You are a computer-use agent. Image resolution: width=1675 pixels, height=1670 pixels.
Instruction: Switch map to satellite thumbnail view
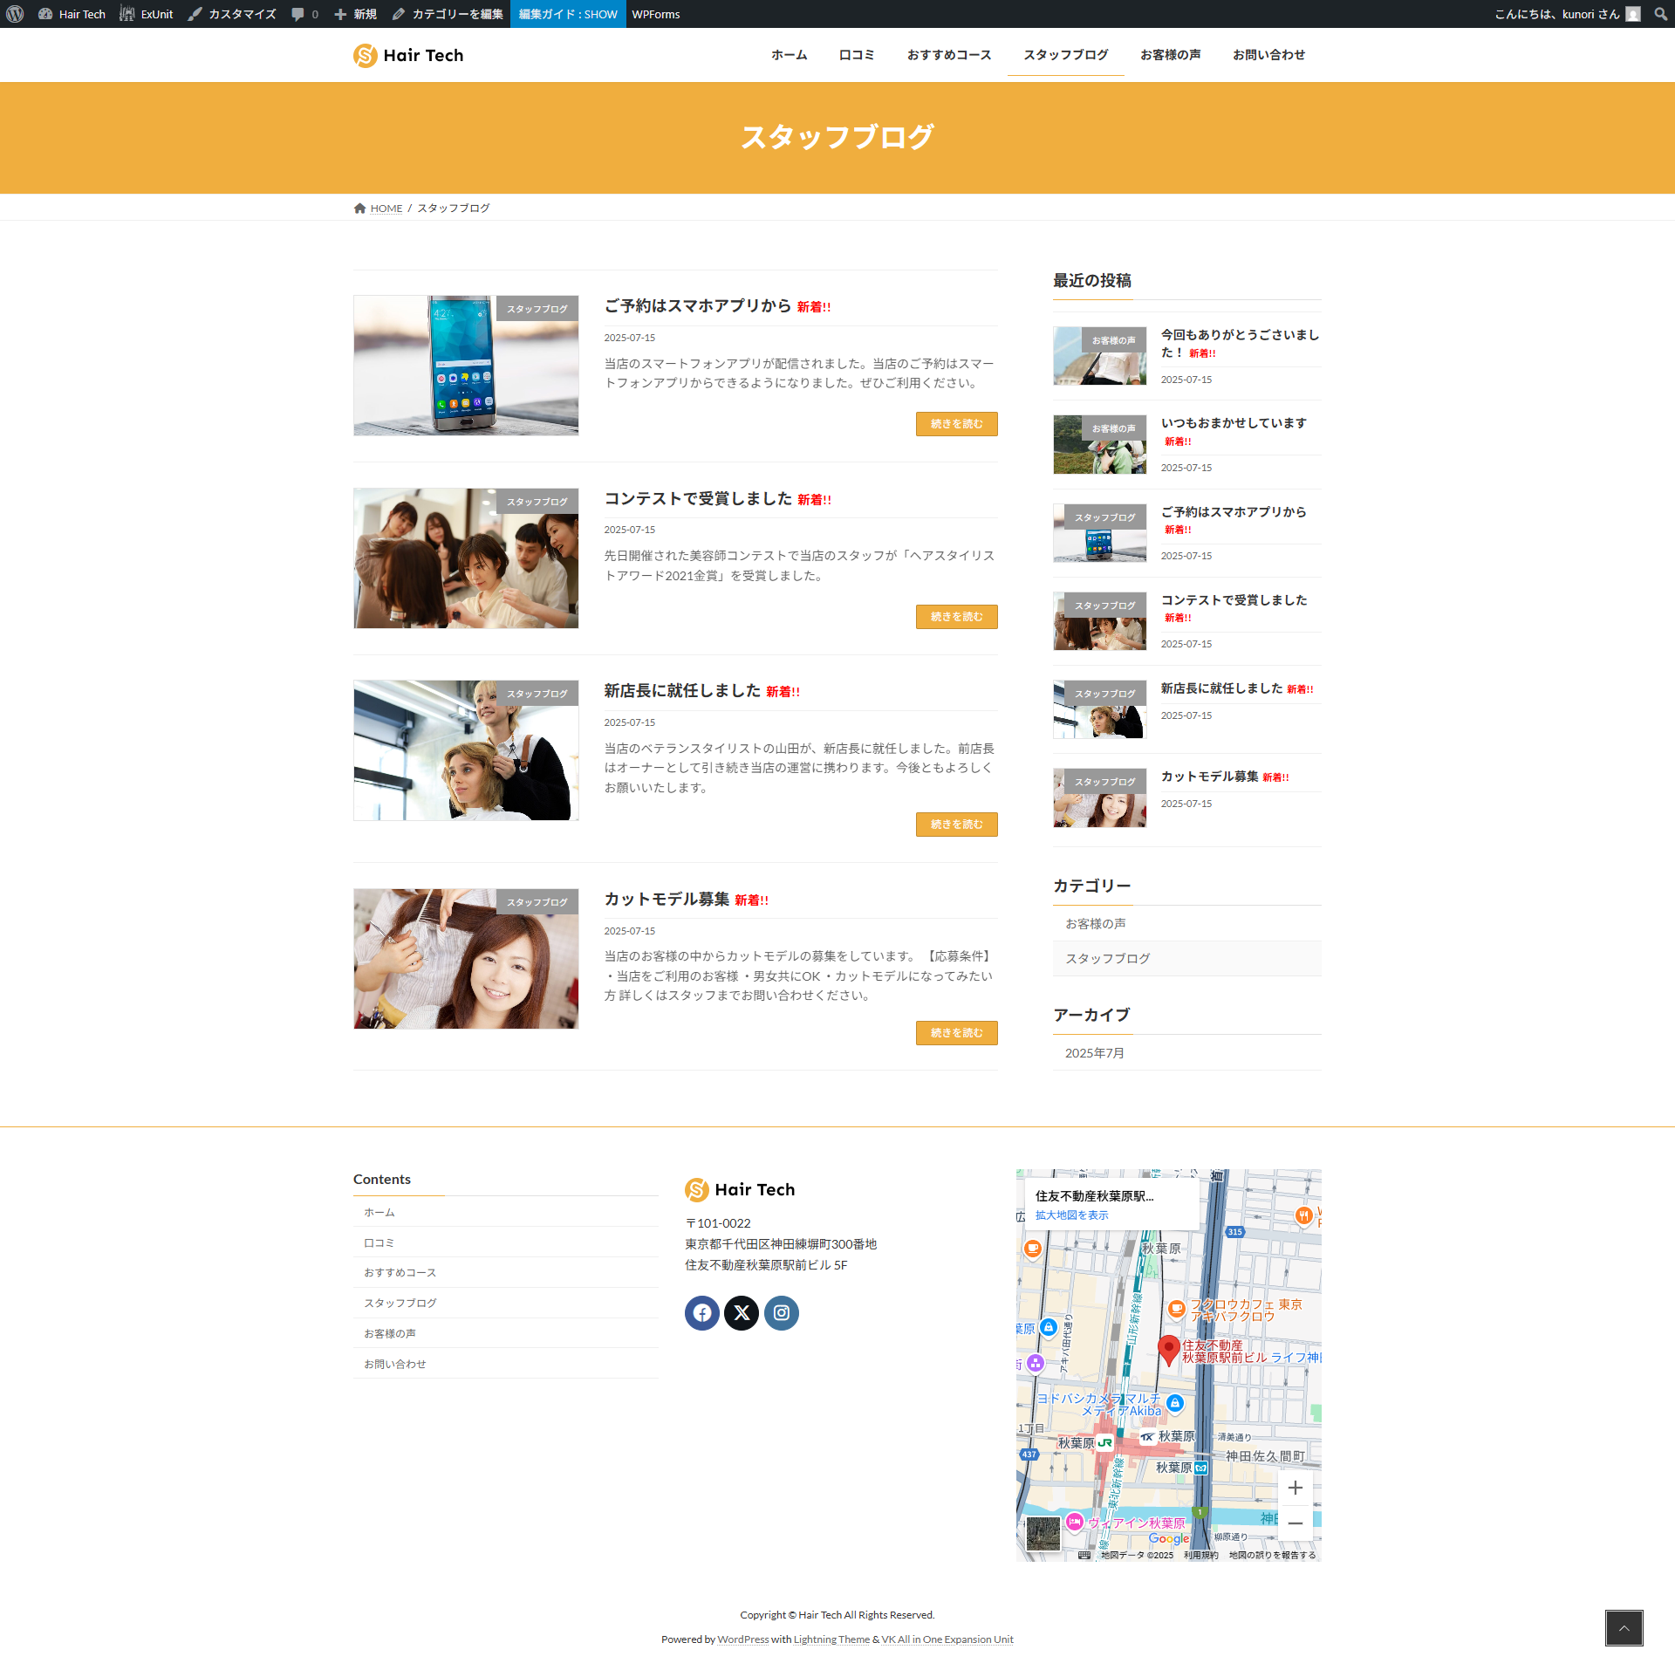click(x=1043, y=1533)
